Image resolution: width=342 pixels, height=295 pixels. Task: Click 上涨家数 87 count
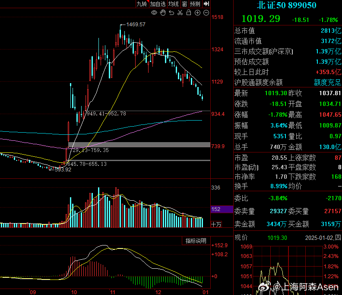pos(338,158)
